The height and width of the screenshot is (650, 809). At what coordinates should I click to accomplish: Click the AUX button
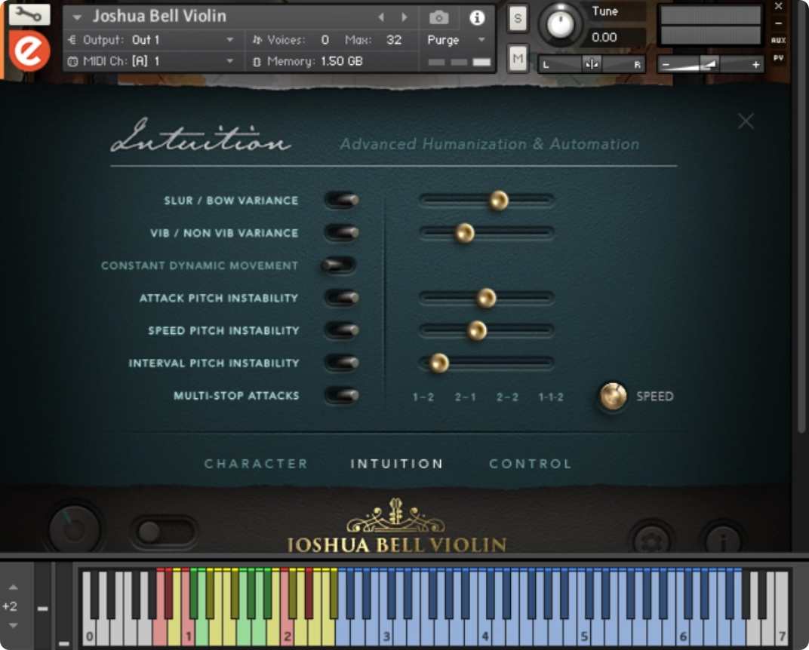click(779, 40)
